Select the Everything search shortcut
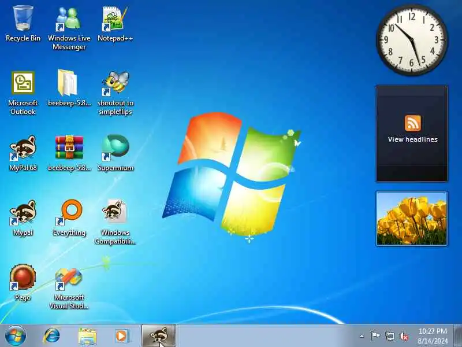Screen dimensions: 462x347 [x=69, y=219]
